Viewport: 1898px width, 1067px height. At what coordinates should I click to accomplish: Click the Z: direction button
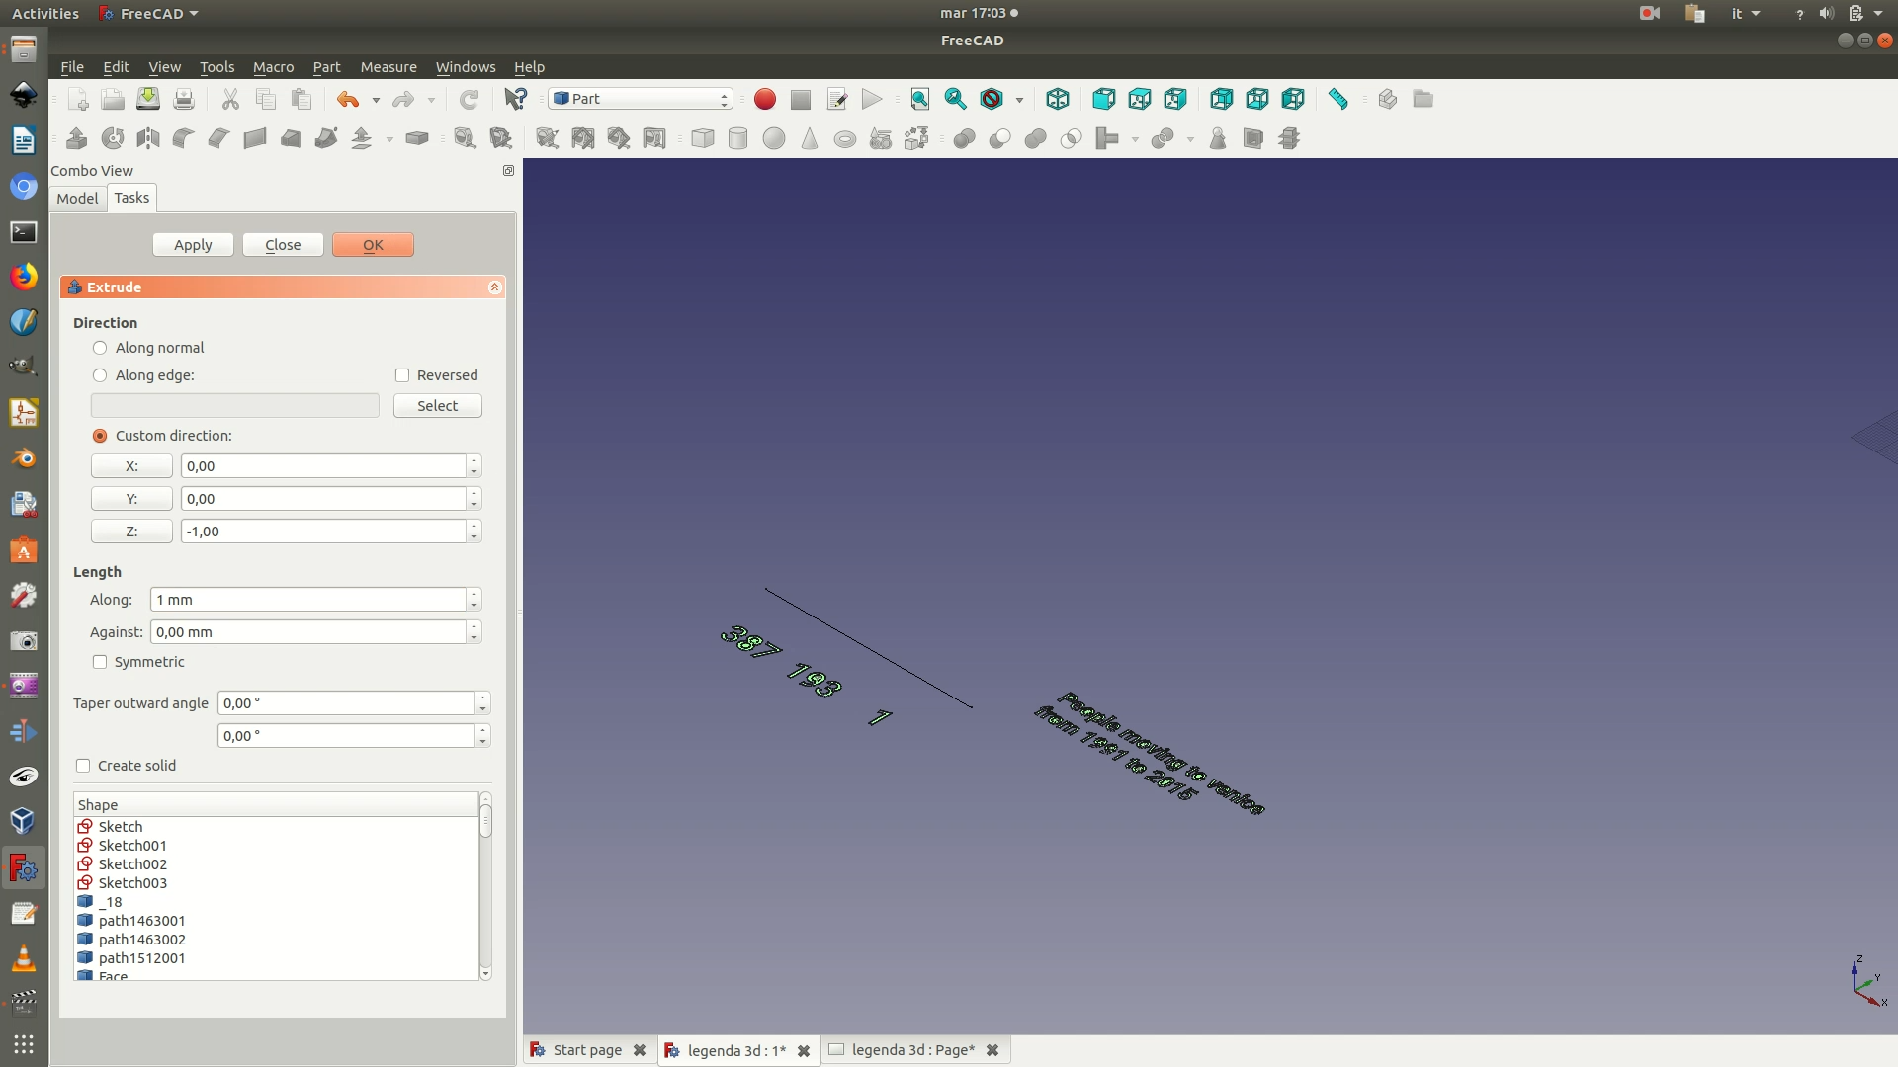pyautogui.click(x=131, y=532)
